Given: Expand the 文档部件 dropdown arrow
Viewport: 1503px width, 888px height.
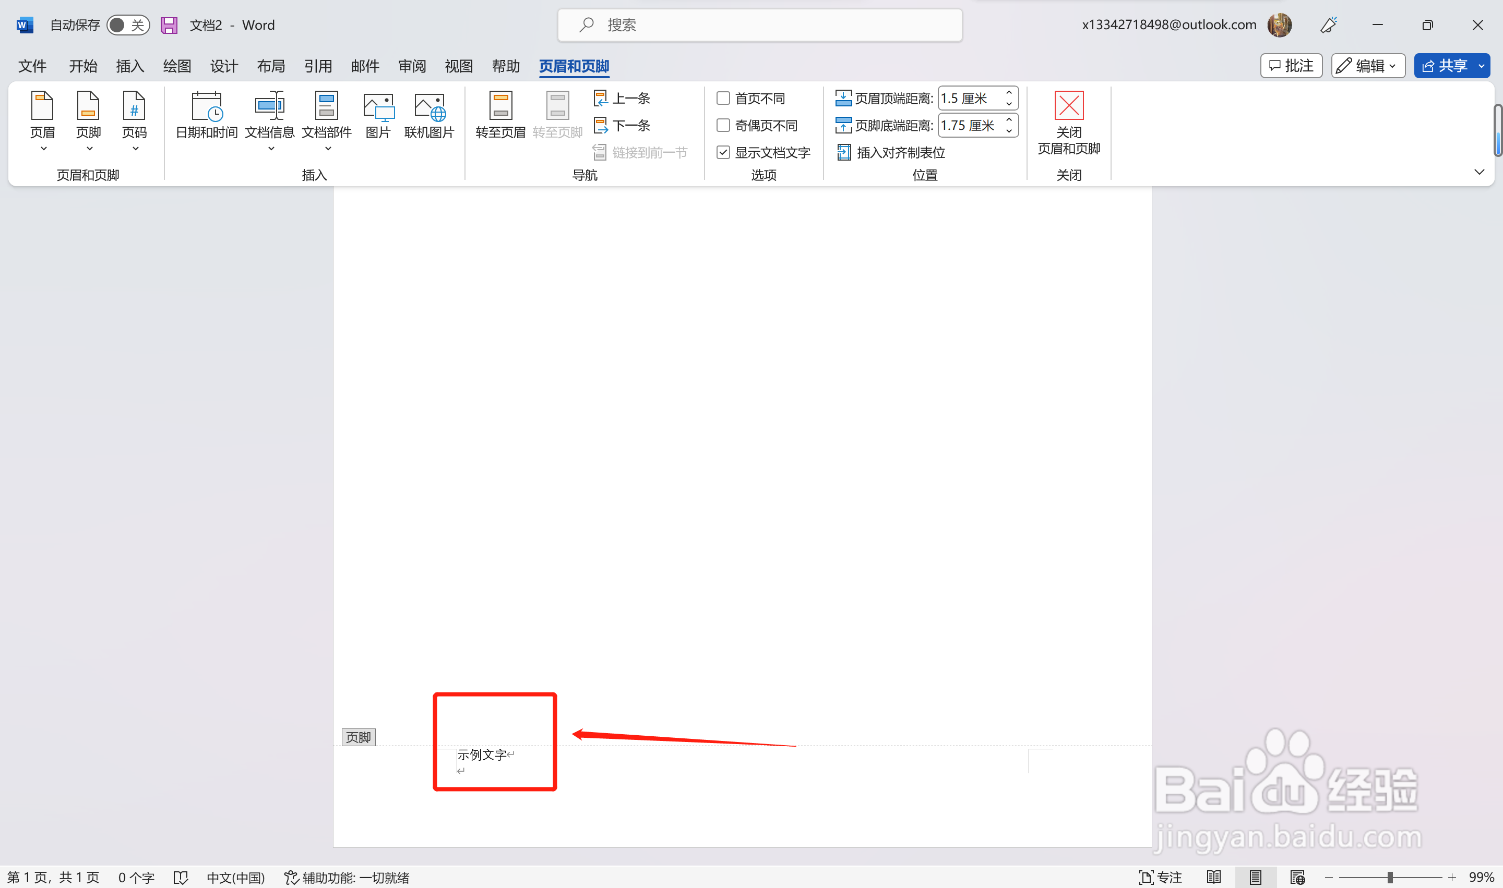Looking at the screenshot, I should click(328, 149).
